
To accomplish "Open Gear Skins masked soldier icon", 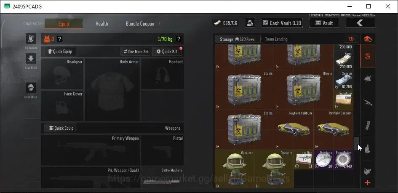I will click(x=31, y=88).
